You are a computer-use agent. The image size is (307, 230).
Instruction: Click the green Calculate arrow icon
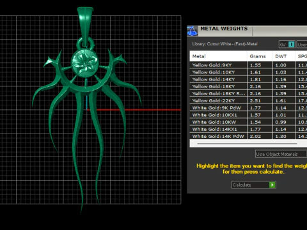[x=272, y=185]
